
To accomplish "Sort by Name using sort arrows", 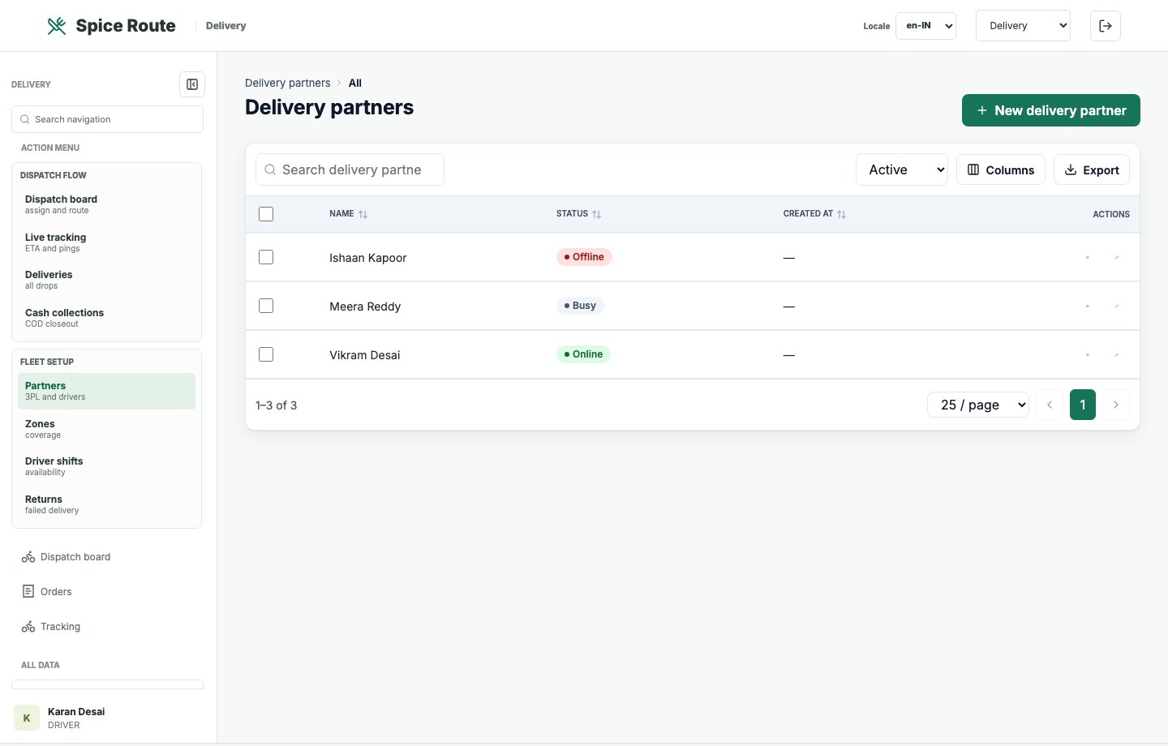I will 363,214.
